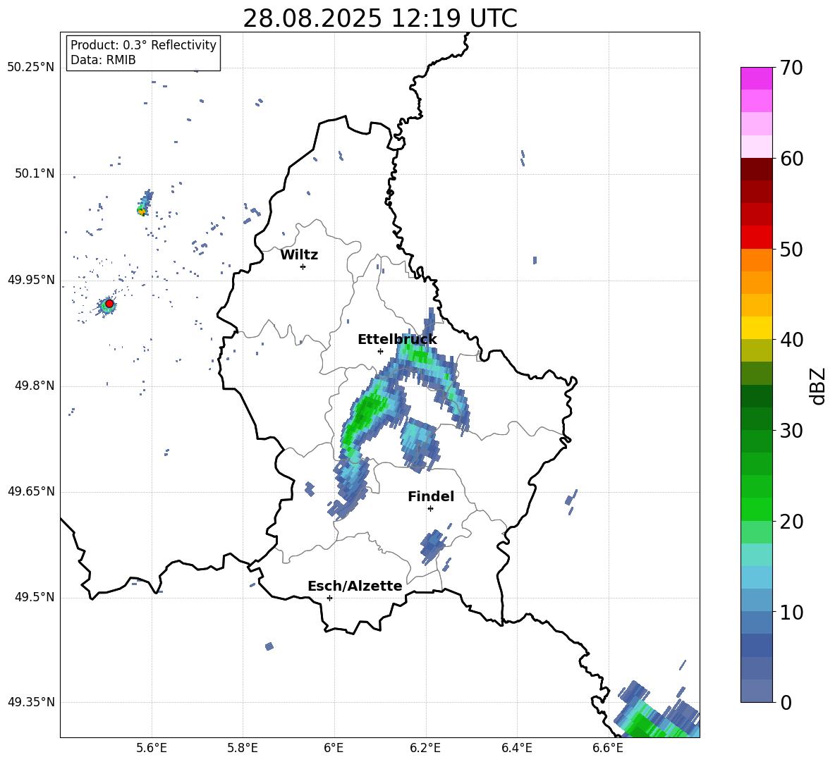
Task: Click the Esch/Alzette city label
Action: pos(355,586)
